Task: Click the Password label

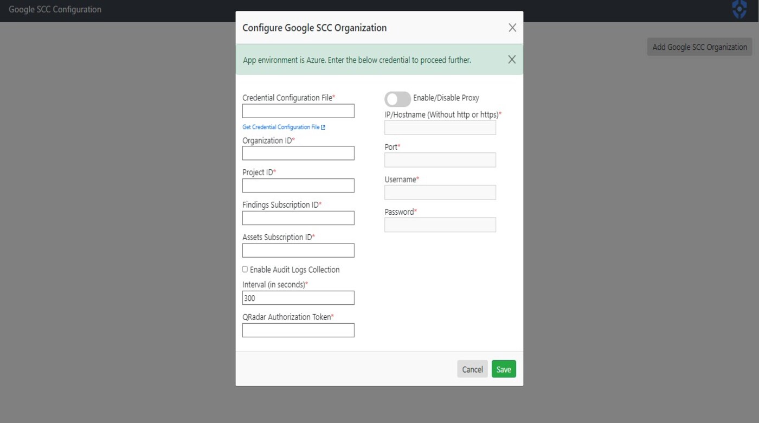Action: (401, 212)
